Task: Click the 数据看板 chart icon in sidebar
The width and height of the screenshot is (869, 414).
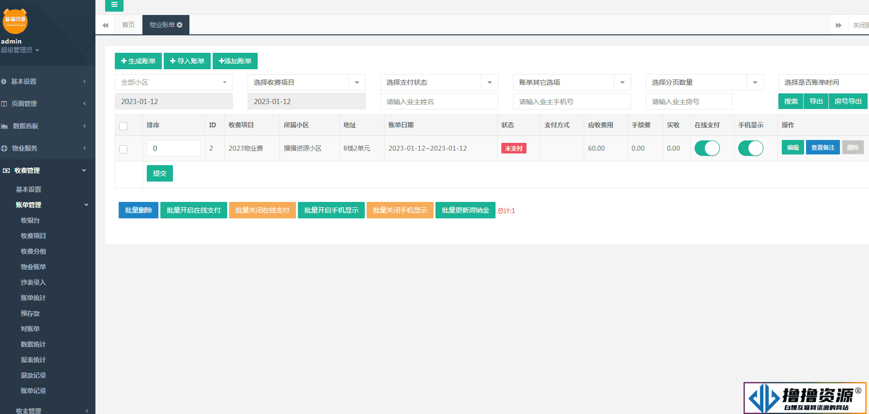Action: pyautogui.click(x=4, y=126)
